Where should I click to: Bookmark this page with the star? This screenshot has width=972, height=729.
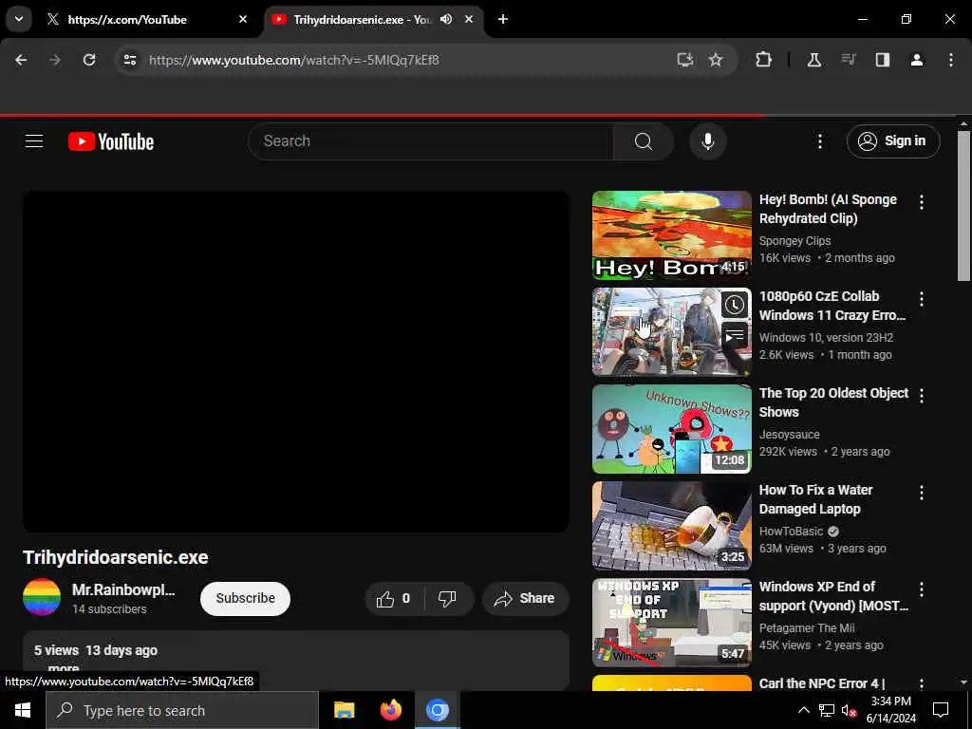[x=716, y=60]
